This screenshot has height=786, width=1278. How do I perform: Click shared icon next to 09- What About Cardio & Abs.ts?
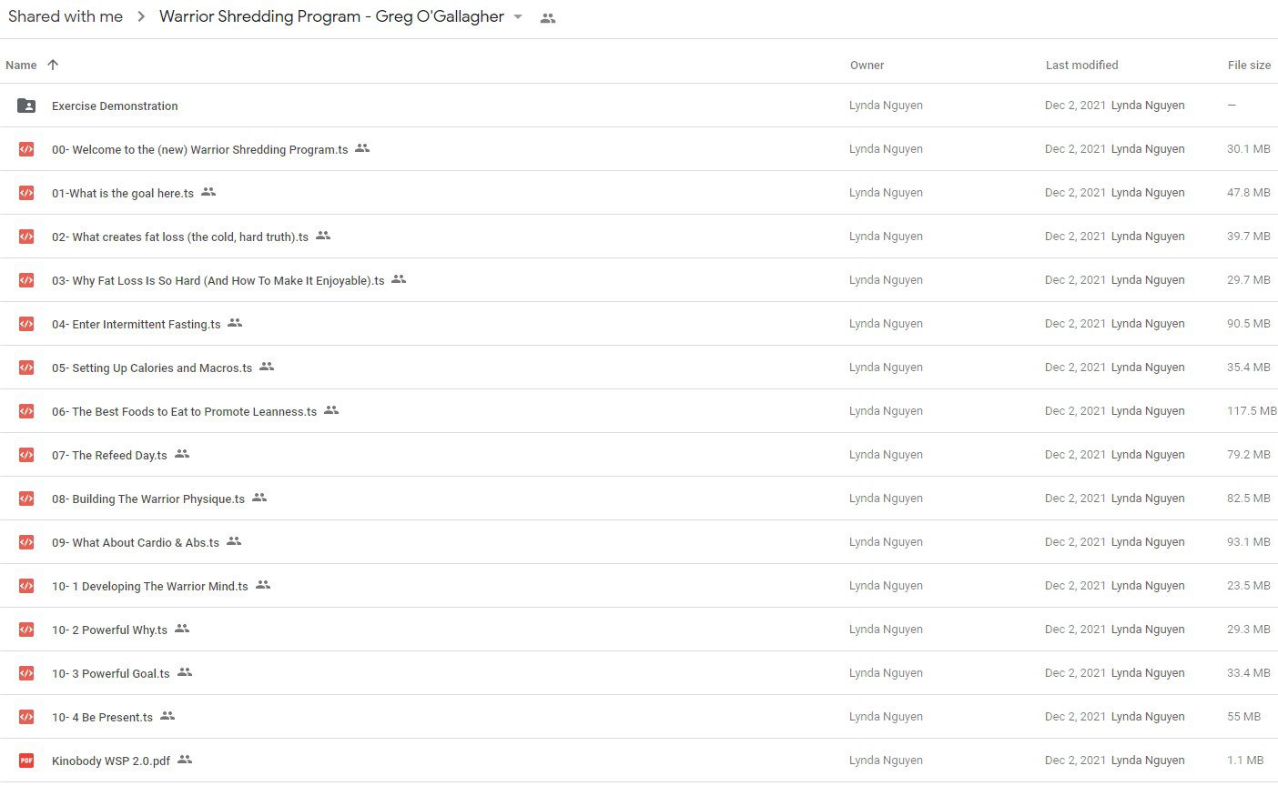[x=234, y=541]
